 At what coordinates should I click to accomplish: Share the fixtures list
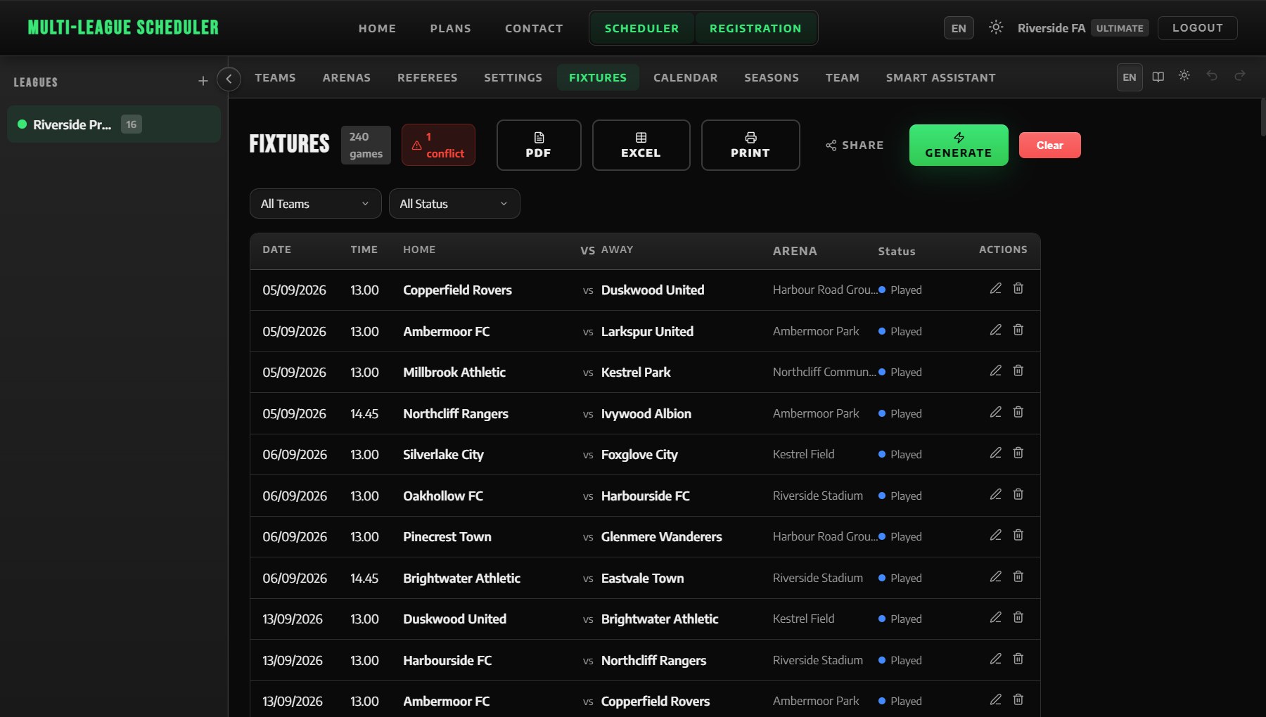[x=855, y=145]
